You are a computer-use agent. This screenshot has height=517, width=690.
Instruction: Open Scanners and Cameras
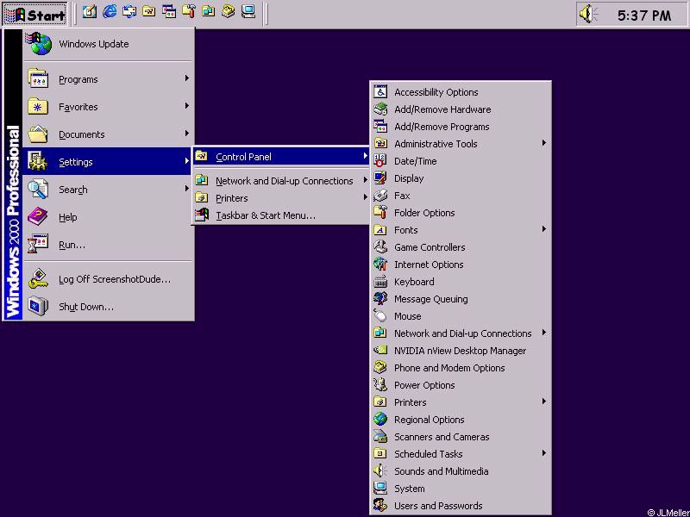click(x=461, y=437)
